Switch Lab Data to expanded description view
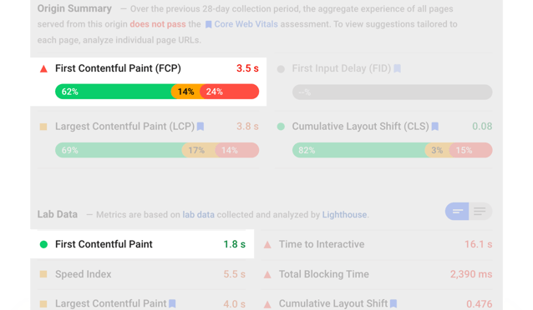The height and width of the screenshot is (310, 533). 480,212
